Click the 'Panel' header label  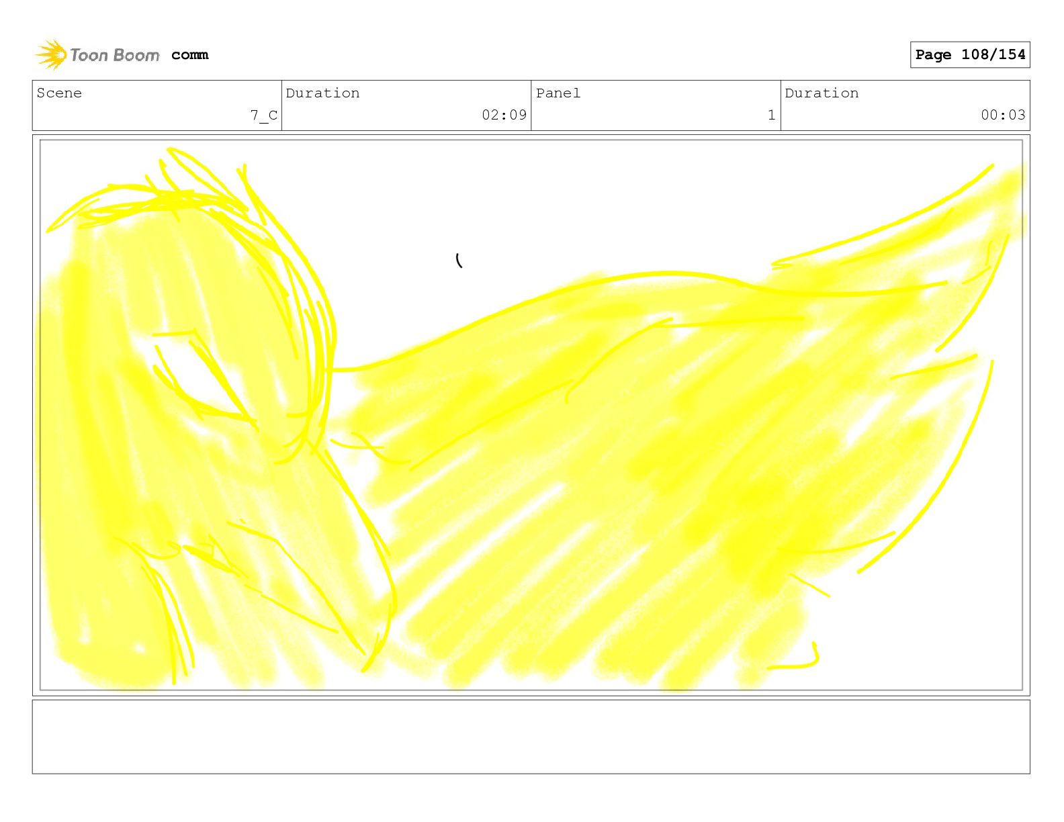point(558,93)
